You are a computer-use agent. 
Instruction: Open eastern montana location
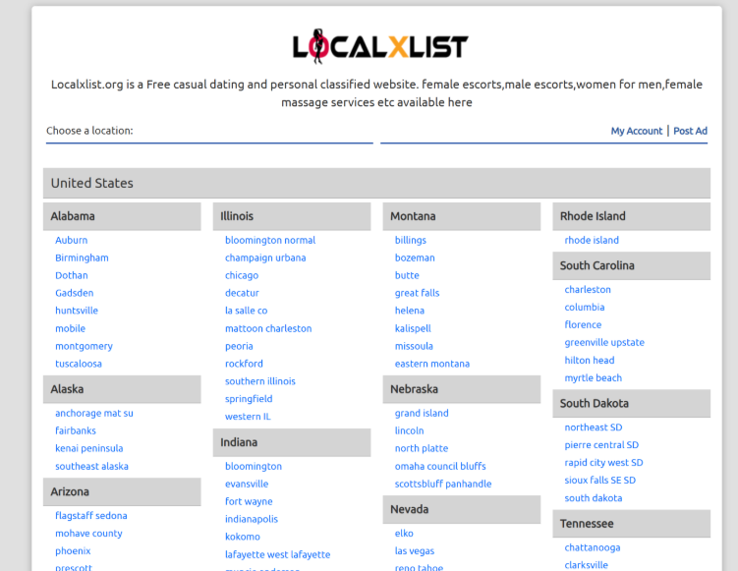pos(432,364)
